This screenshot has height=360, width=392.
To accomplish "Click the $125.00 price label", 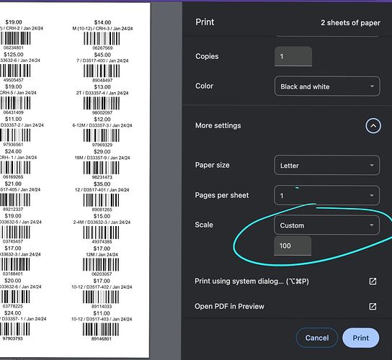I will click(14, 55).
